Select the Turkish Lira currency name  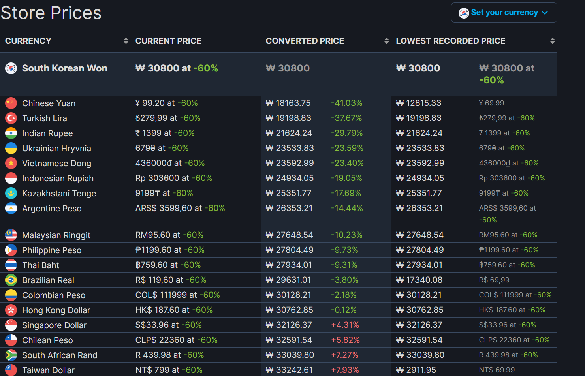point(45,118)
